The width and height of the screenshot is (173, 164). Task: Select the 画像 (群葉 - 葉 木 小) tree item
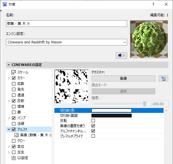click(x=36, y=135)
